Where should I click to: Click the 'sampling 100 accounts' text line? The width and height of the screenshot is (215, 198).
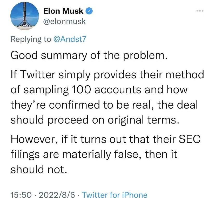tap(99, 90)
